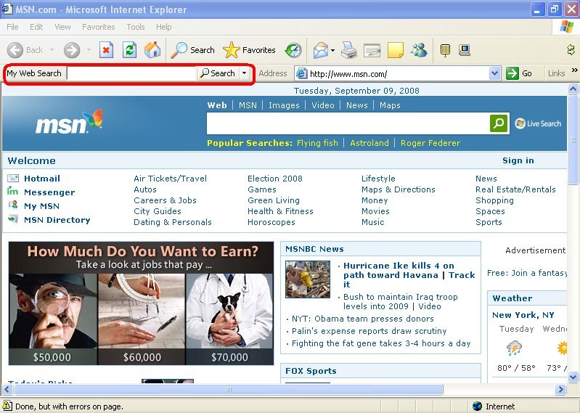This screenshot has height=413, width=580.
Task: Open the Favorites star toolbar button
Action: (250, 50)
